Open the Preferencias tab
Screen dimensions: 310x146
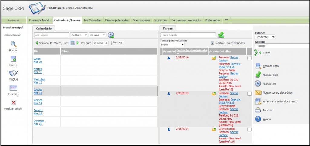(x=213, y=20)
